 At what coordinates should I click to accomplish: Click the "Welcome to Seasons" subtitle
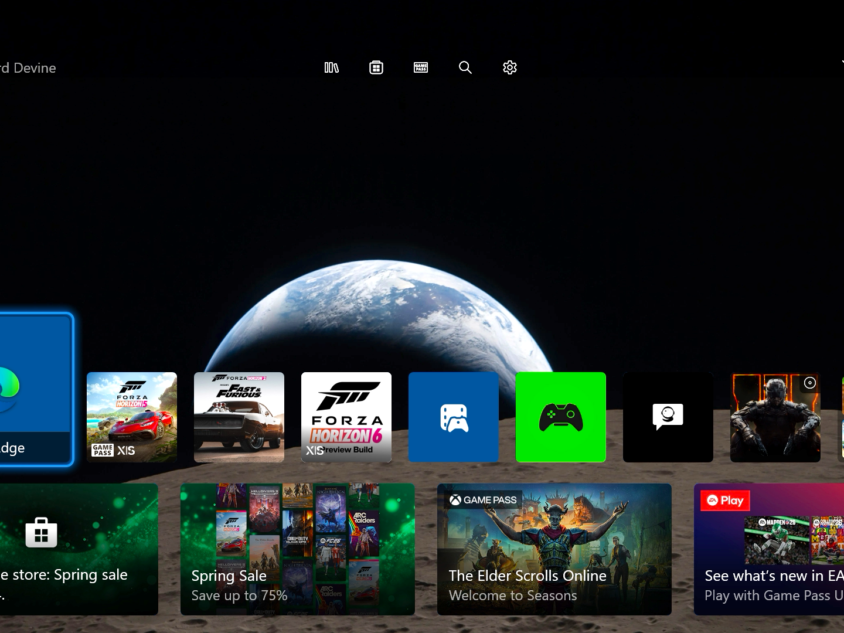pyautogui.click(x=513, y=595)
